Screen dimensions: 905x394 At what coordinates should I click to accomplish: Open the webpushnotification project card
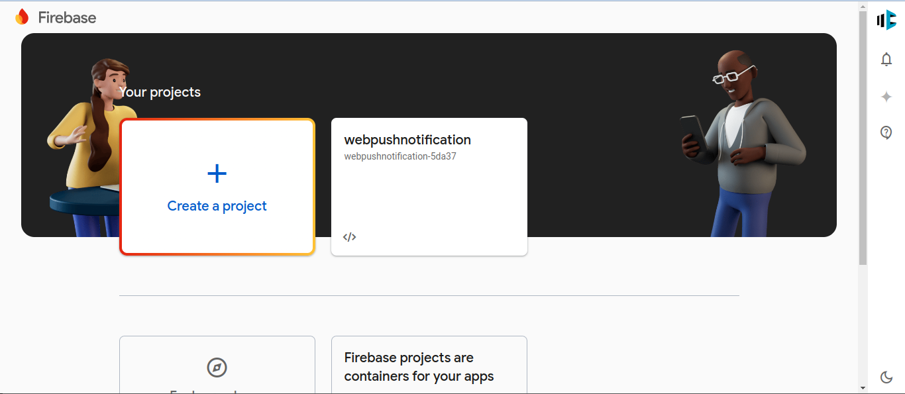(x=429, y=192)
